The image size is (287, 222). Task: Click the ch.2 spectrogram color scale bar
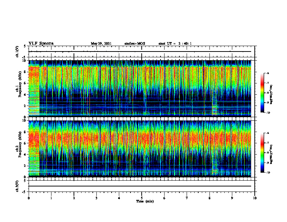pos(262,153)
